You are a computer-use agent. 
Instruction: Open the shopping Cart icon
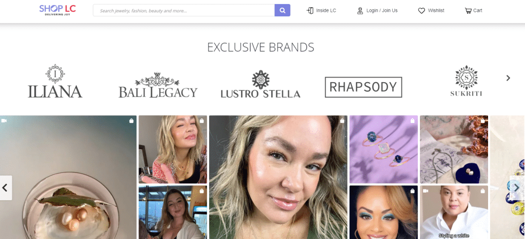coord(468,11)
